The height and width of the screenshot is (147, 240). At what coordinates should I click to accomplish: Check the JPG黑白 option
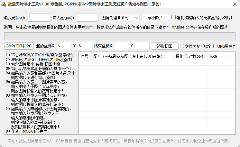click(215, 46)
